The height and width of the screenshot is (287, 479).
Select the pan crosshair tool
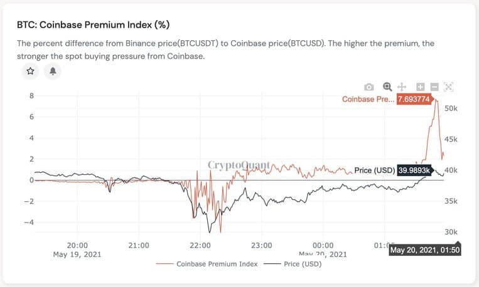point(402,87)
